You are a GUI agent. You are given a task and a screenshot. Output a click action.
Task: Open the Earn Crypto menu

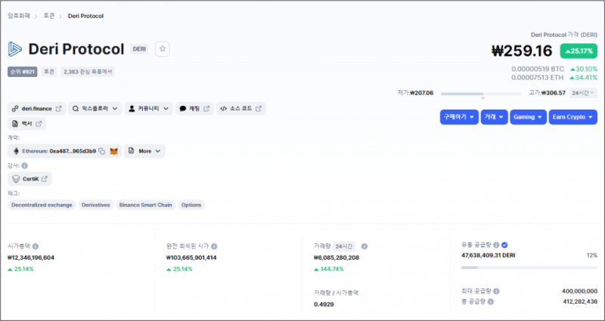572,117
